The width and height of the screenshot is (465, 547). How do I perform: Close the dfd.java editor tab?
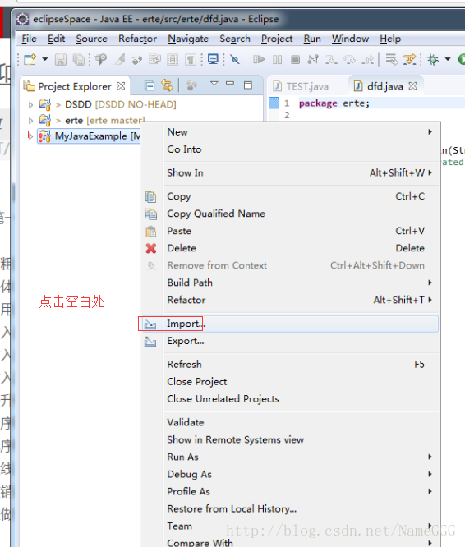pyautogui.click(x=412, y=85)
